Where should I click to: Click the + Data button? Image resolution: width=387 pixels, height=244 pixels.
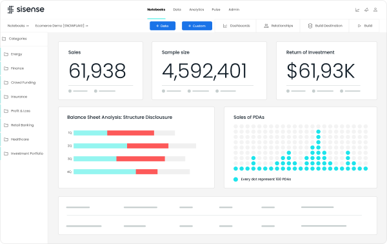pyautogui.click(x=163, y=26)
